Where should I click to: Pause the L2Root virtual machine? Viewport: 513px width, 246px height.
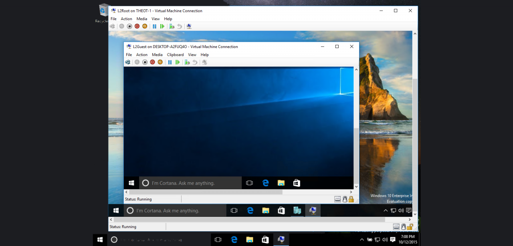(x=155, y=26)
